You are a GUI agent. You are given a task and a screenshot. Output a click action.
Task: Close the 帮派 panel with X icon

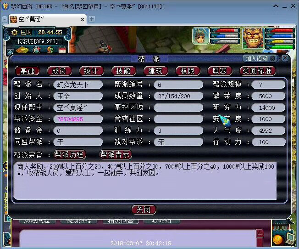pos(285,58)
